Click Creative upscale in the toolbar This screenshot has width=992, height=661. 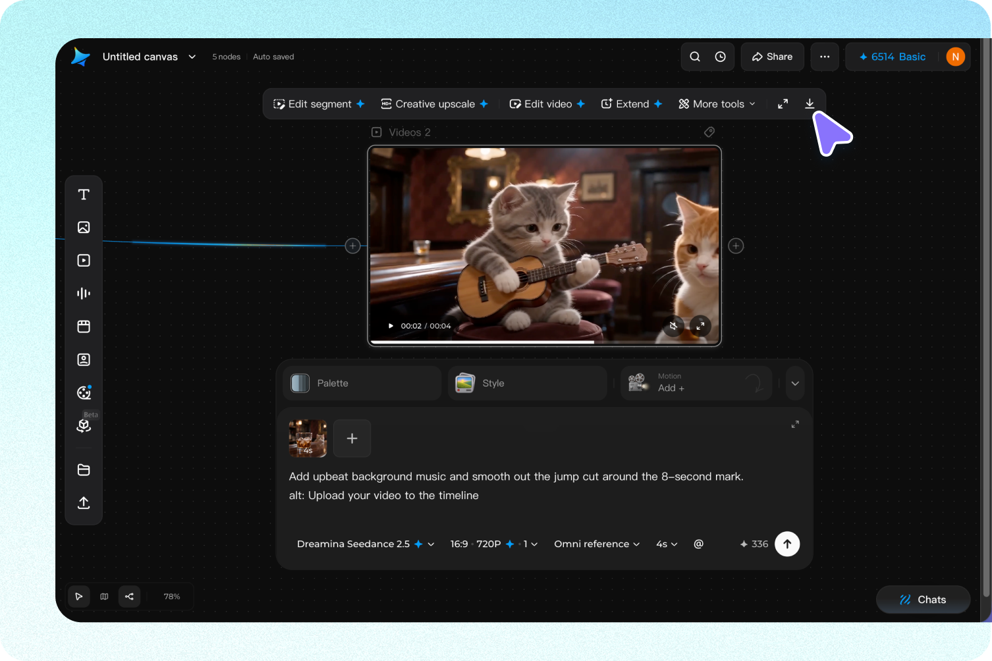pos(435,104)
